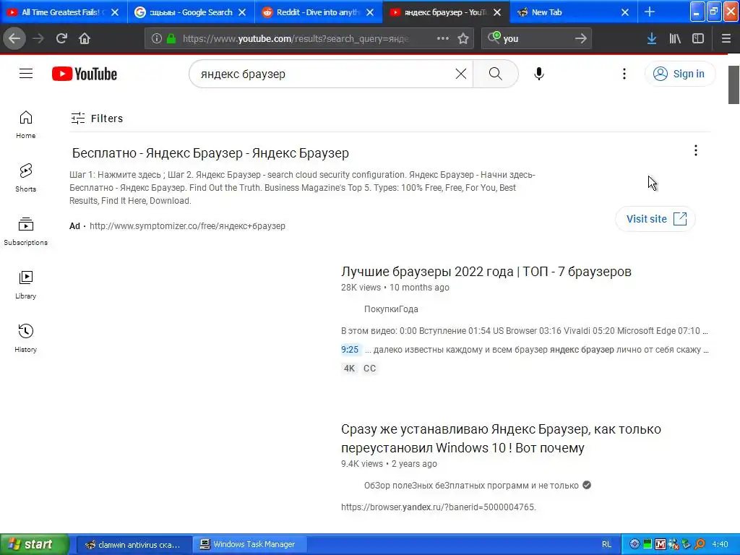Open ad options three-dot menu
This screenshot has height=555, width=740.
coord(695,150)
